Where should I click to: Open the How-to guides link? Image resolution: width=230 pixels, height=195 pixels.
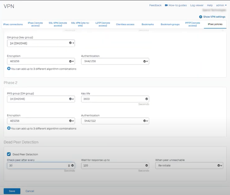(x=178, y=5)
